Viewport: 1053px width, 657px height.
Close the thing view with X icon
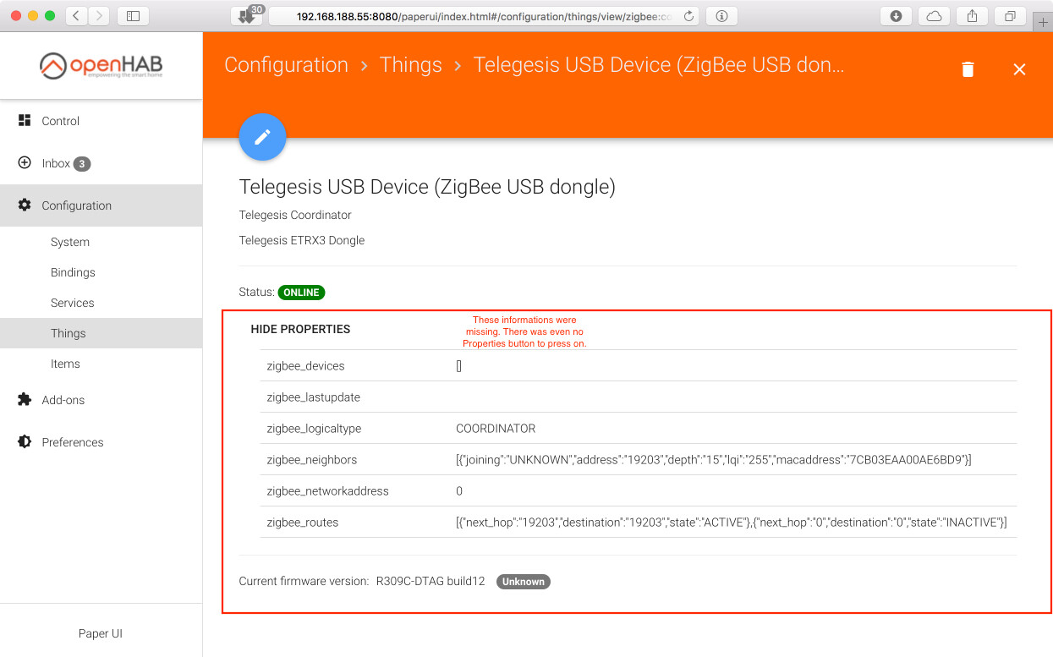click(x=1019, y=69)
